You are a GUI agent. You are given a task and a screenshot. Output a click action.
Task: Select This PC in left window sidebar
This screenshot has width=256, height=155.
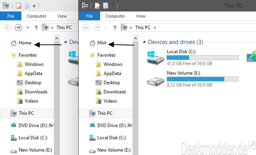click(27, 113)
